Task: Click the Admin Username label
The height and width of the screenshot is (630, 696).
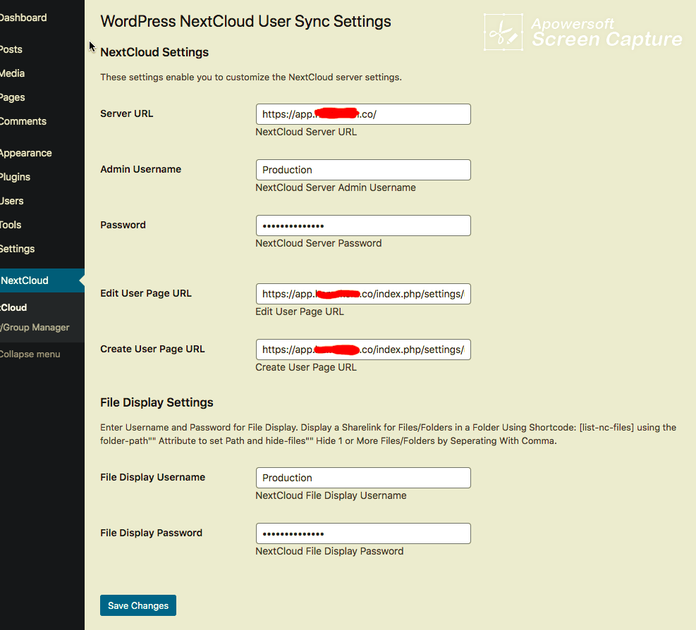Action: [141, 169]
